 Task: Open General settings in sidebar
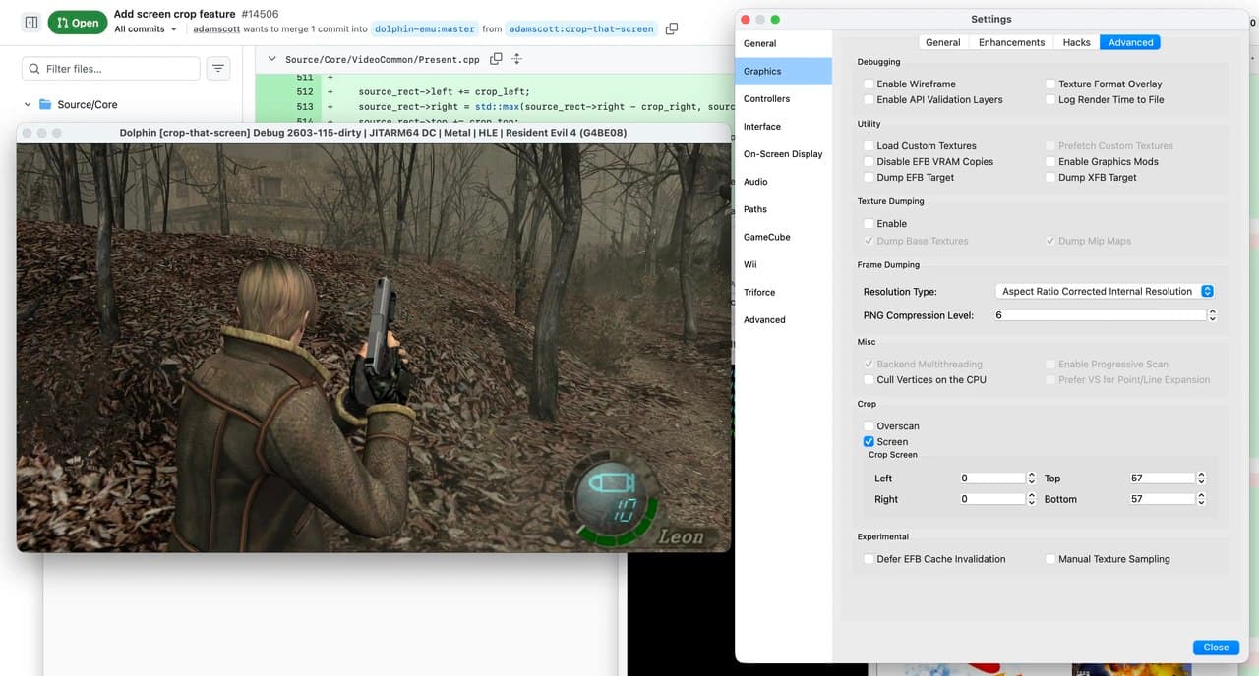[783, 43]
